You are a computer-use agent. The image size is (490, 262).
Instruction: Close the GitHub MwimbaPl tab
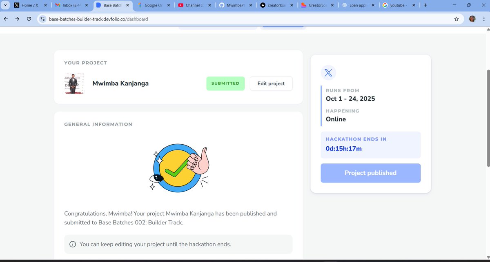pyautogui.click(x=250, y=5)
